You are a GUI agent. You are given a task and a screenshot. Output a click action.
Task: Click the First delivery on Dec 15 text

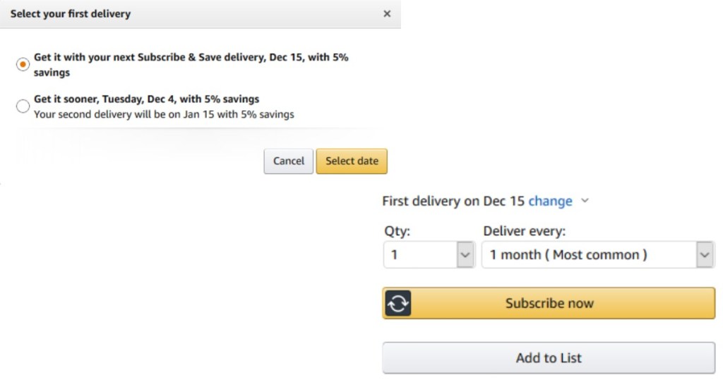pos(453,201)
